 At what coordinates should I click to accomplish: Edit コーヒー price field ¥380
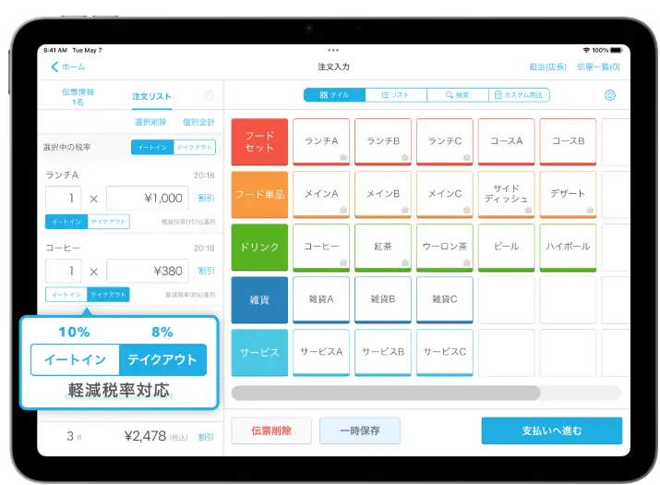click(148, 271)
